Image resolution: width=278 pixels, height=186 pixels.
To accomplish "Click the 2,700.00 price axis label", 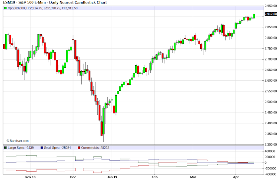I will coord(271,59).
